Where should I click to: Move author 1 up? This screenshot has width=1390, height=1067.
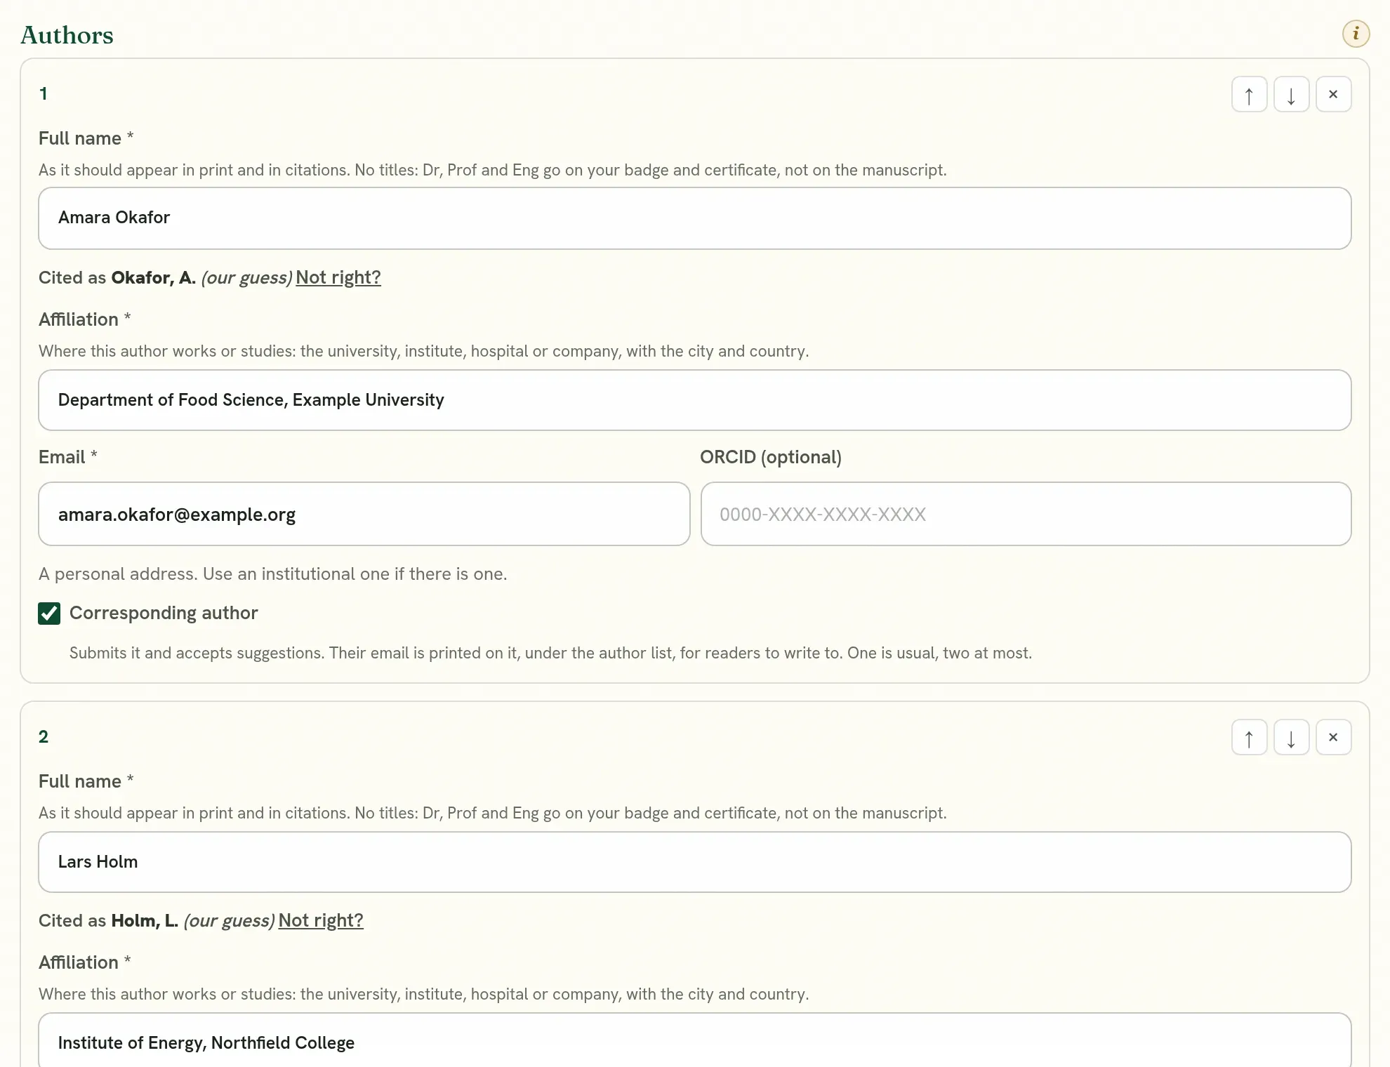point(1249,94)
